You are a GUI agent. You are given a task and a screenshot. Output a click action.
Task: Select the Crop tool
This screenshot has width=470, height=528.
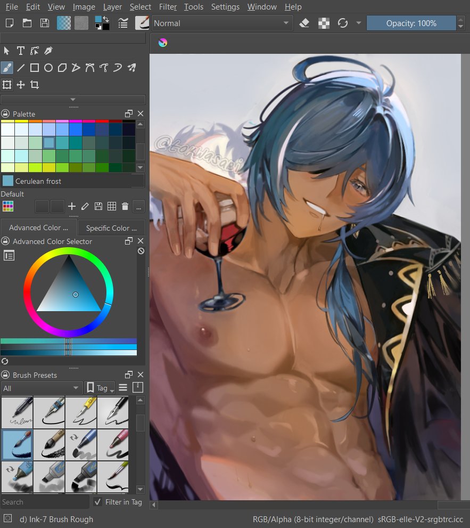pyautogui.click(x=34, y=85)
